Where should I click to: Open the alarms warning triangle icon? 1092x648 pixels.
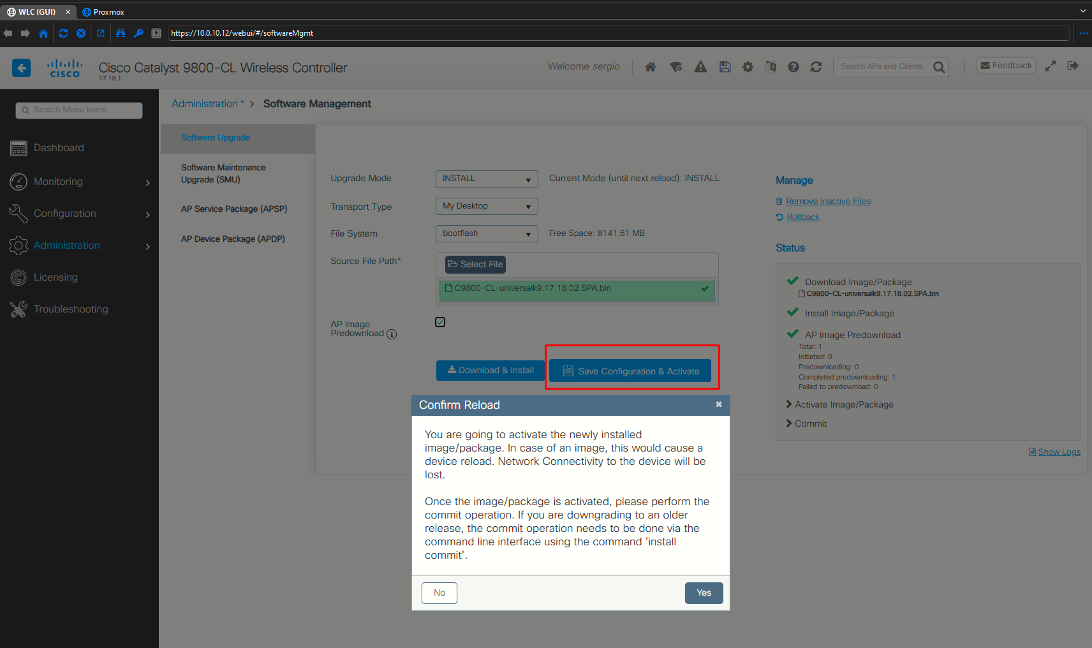click(x=700, y=67)
